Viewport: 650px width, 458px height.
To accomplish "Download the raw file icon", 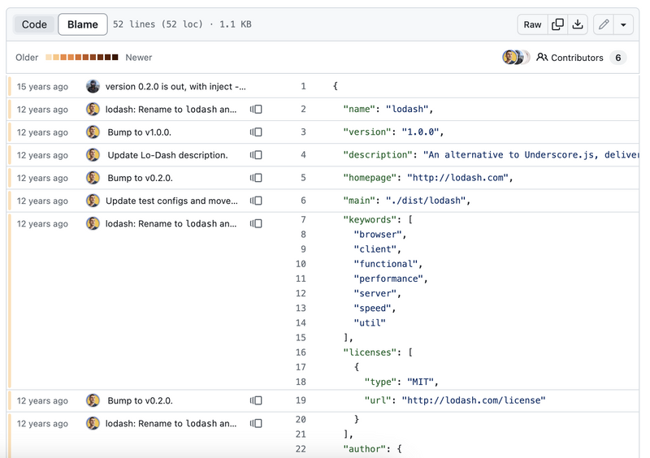I will tap(578, 24).
